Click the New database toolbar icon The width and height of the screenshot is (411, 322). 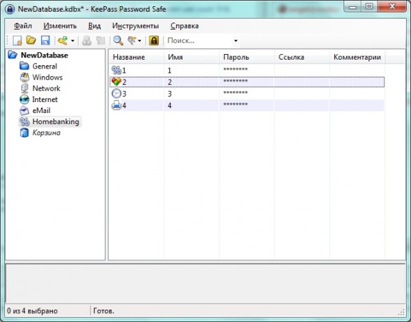(x=17, y=40)
